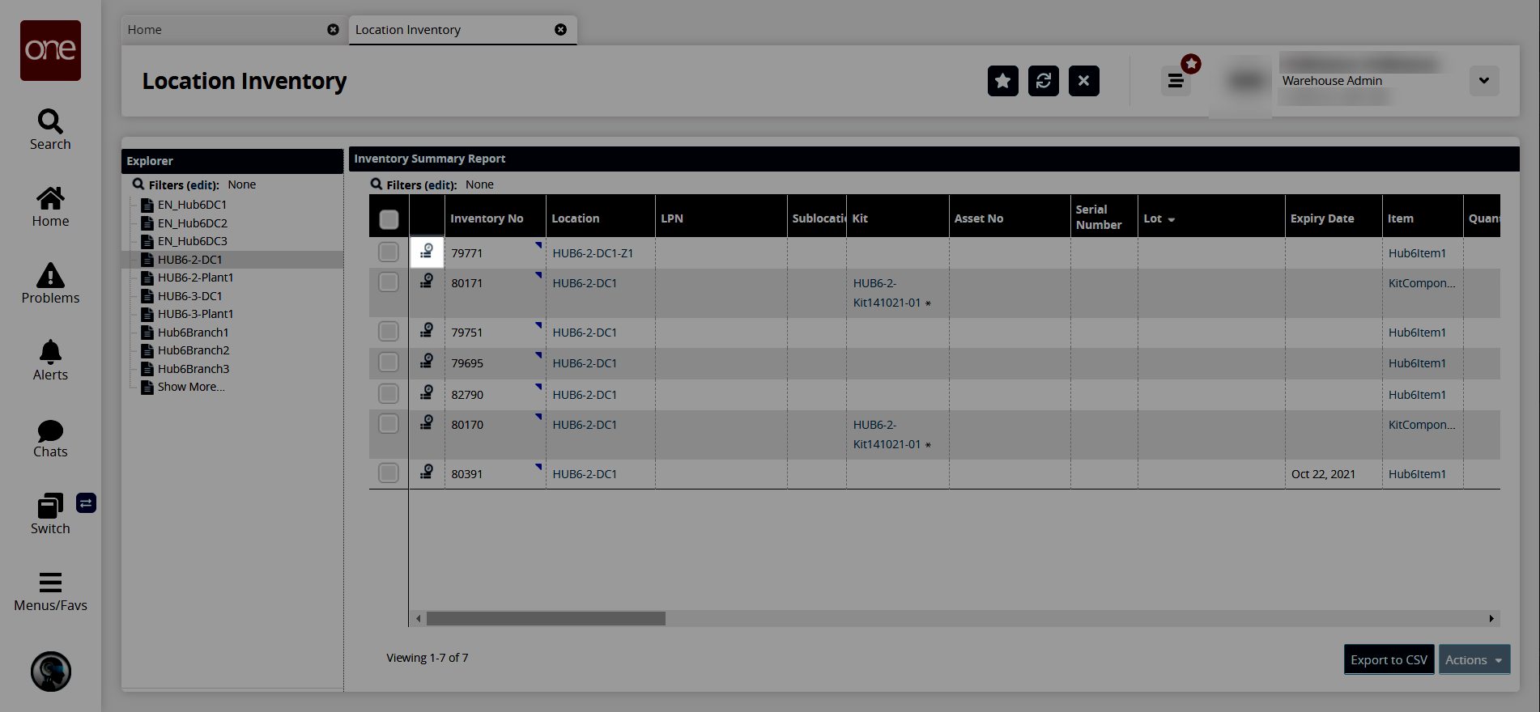
Task: Open the user profile dropdown arrow
Action: point(1484,81)
